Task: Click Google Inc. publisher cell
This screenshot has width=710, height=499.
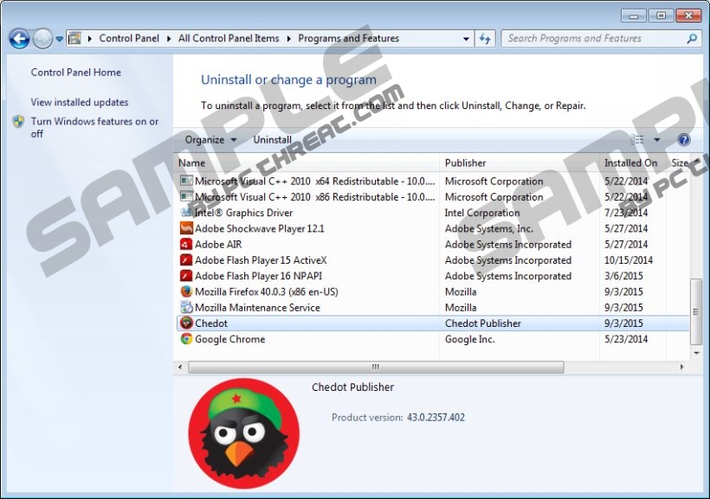Action: [469, 339]
